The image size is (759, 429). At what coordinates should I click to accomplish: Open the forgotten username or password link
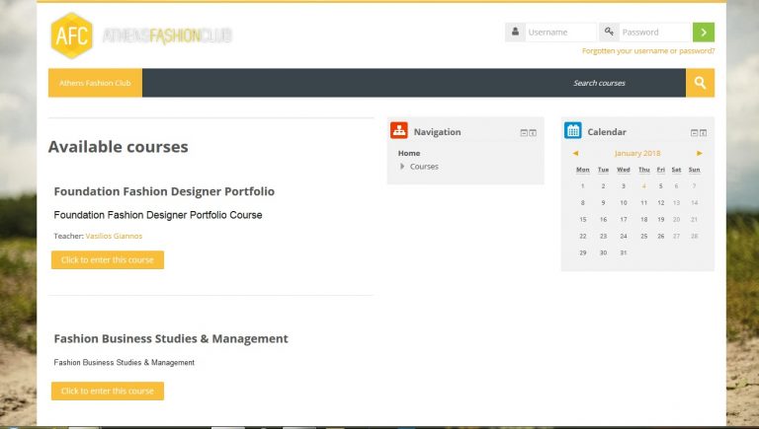[x=648, y=50]
